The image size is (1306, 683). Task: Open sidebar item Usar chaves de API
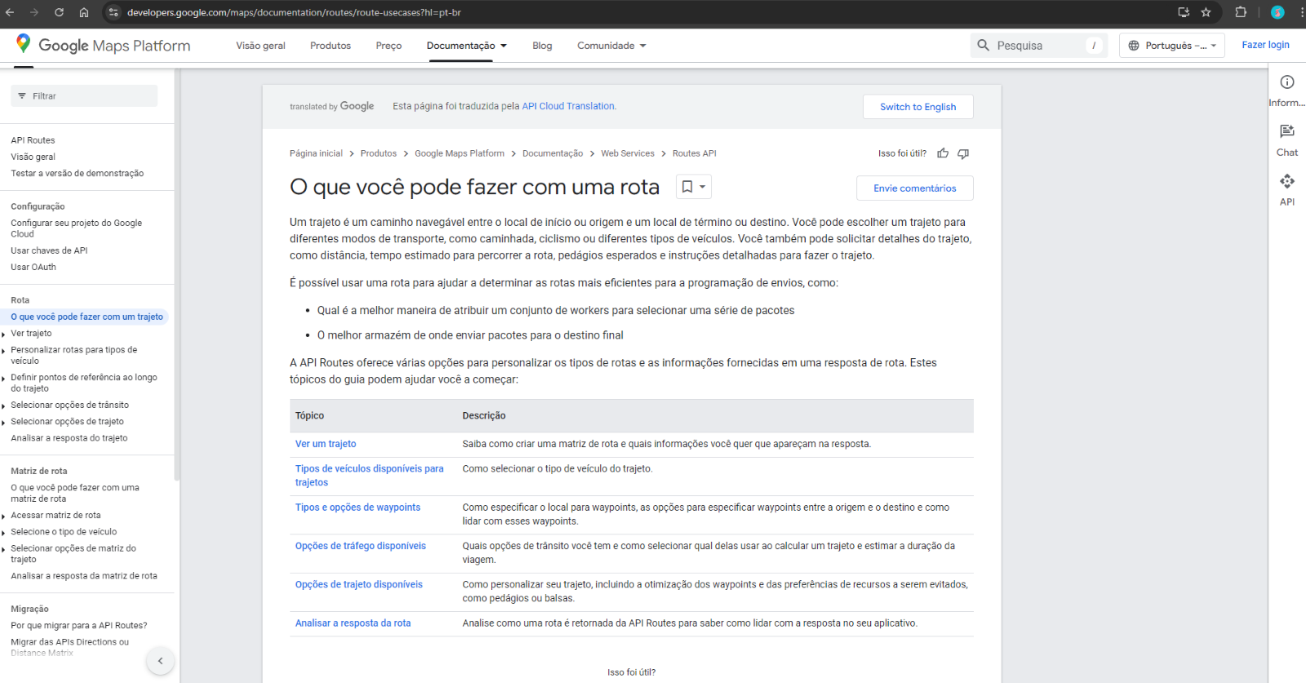(x=49, y=251)
